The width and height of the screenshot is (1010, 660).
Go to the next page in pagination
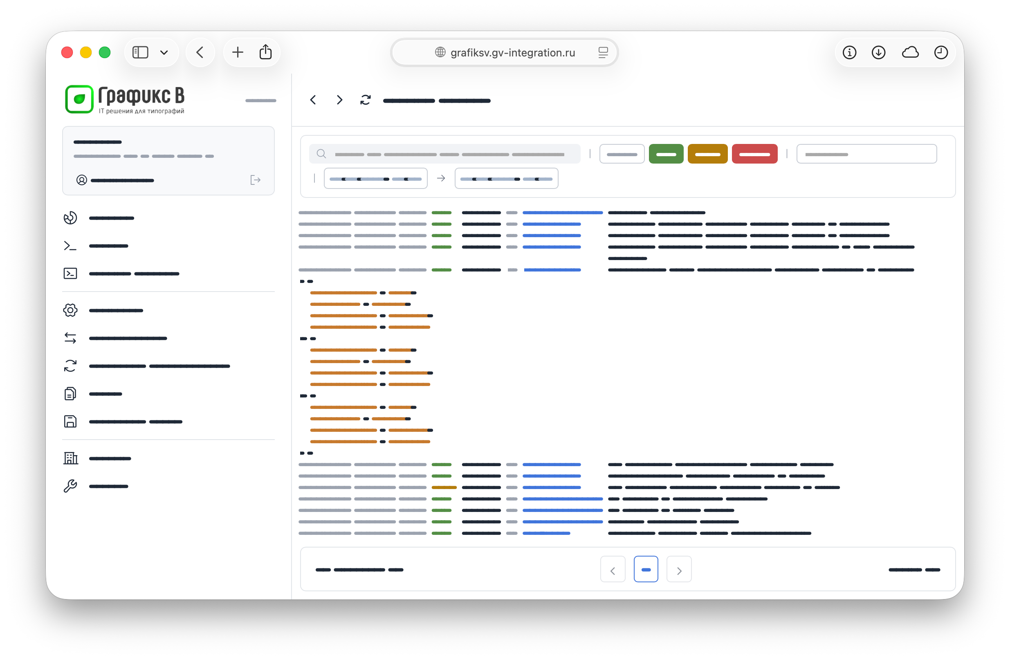pos(680,570)
